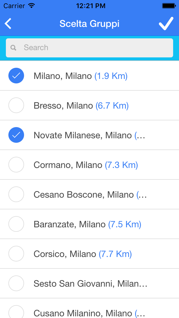Click the search magnifier icon
The image size is (179, 318).
[13, 48]
